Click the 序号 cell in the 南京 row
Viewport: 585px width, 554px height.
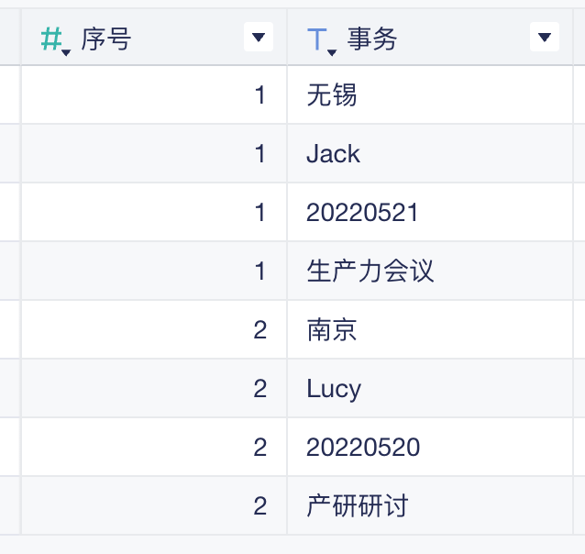tap(154, 329)
